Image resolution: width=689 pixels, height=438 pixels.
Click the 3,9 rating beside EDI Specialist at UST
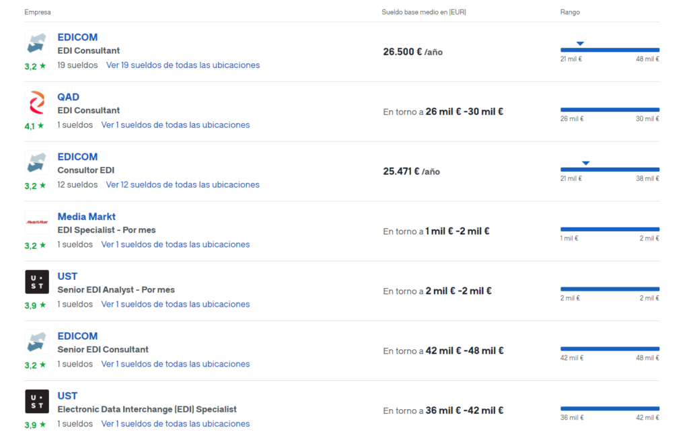point(35,425)
